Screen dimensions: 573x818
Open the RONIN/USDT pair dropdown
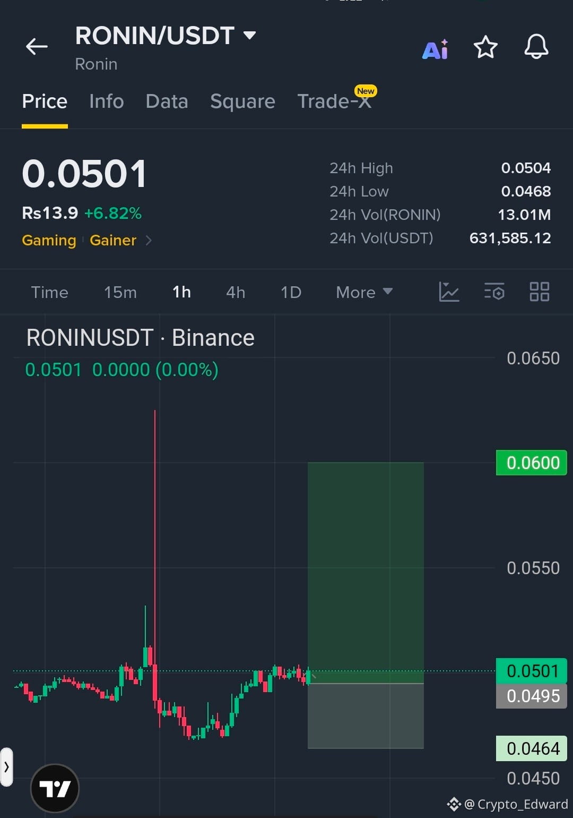(x=166, y=36)
